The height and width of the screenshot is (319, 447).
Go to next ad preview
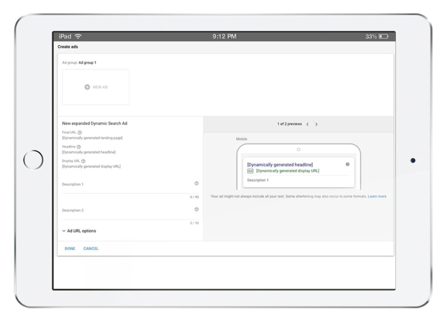pos(316,124)
